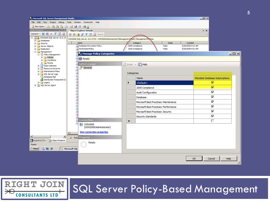Click the Resource Governor node icon
270x202 pixels.
click(42, 68)
